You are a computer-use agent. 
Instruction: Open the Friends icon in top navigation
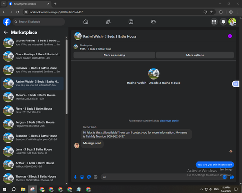point(108,22)
